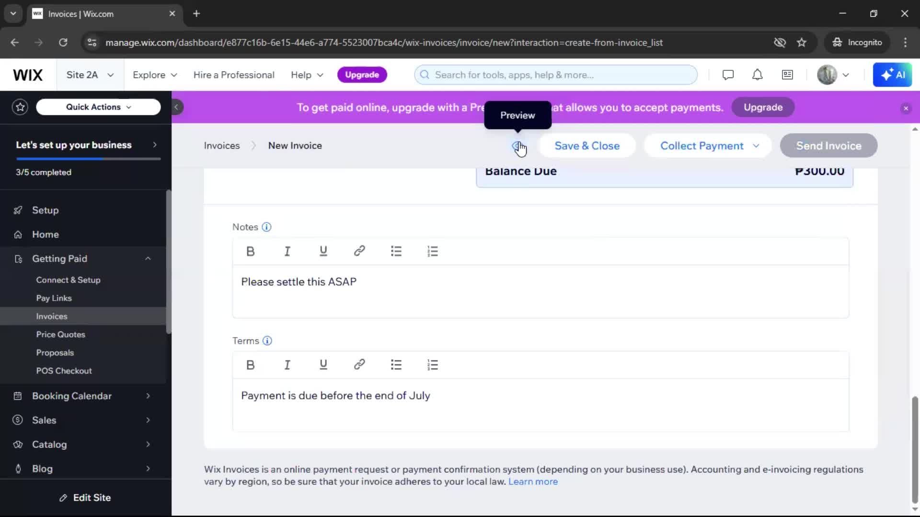Reload the browser page
Screen dimensions: 920x517
[x=63, y=43]
